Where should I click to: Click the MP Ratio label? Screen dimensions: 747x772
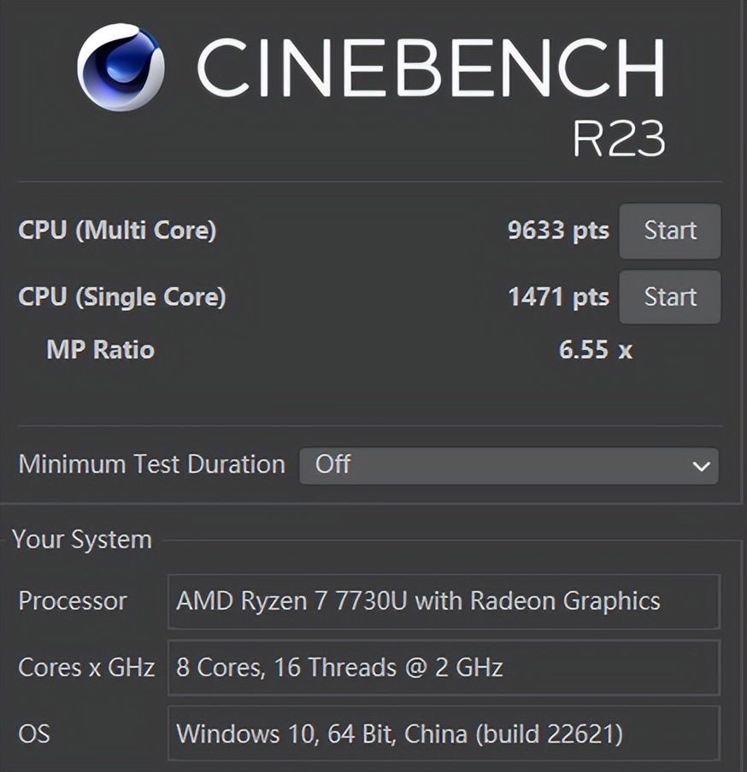[x=100, y=349]
